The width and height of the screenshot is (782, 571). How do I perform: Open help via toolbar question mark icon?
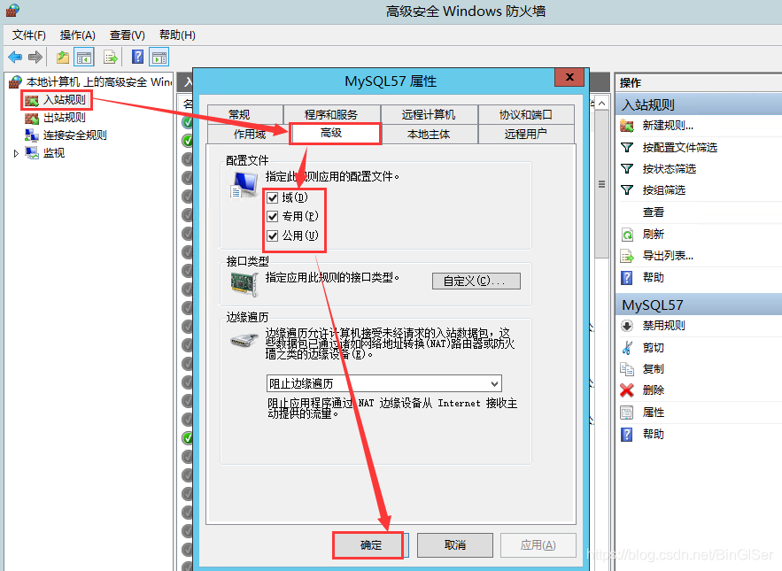click(x=137, y=57)
